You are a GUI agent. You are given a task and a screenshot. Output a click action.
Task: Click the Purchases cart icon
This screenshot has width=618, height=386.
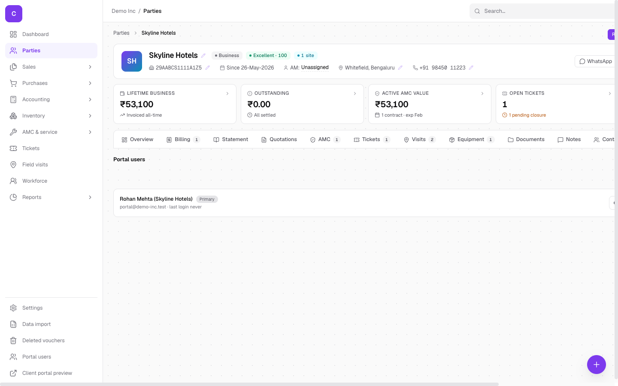(x=13, y=83)
